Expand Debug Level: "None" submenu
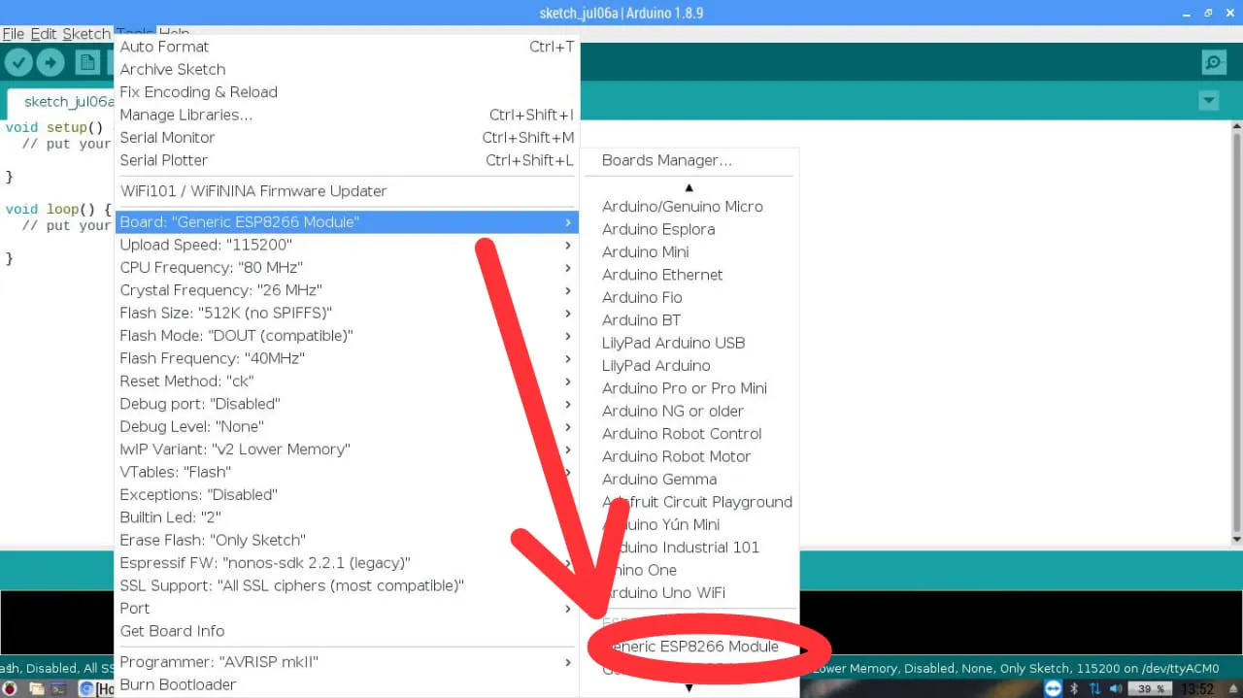This screenshot has height=698, width=1243. pyautogui.click(x=347, y=426)
